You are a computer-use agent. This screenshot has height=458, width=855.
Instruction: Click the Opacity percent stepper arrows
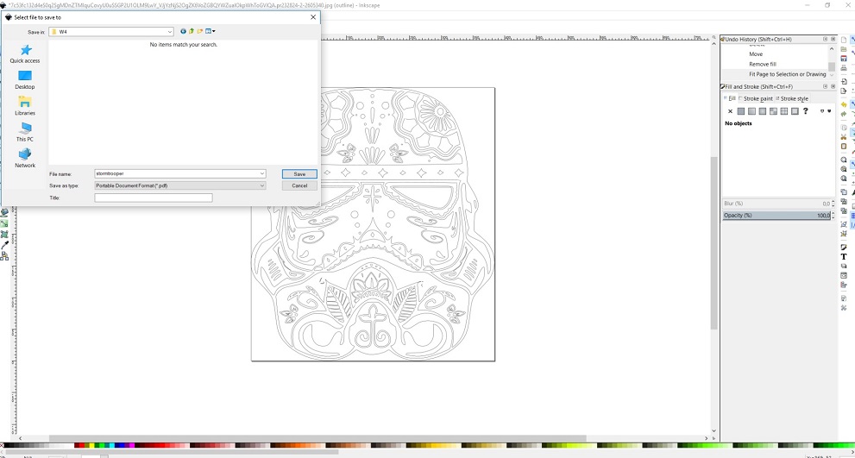tap(833, 216)
